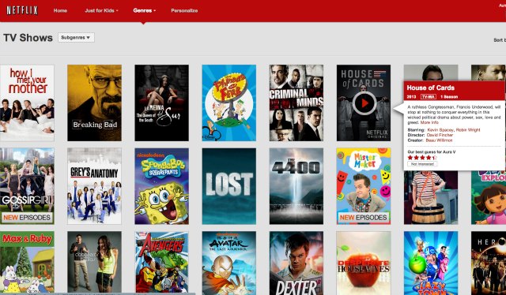
Task: Click the More Info link
Action: [429, 122]
